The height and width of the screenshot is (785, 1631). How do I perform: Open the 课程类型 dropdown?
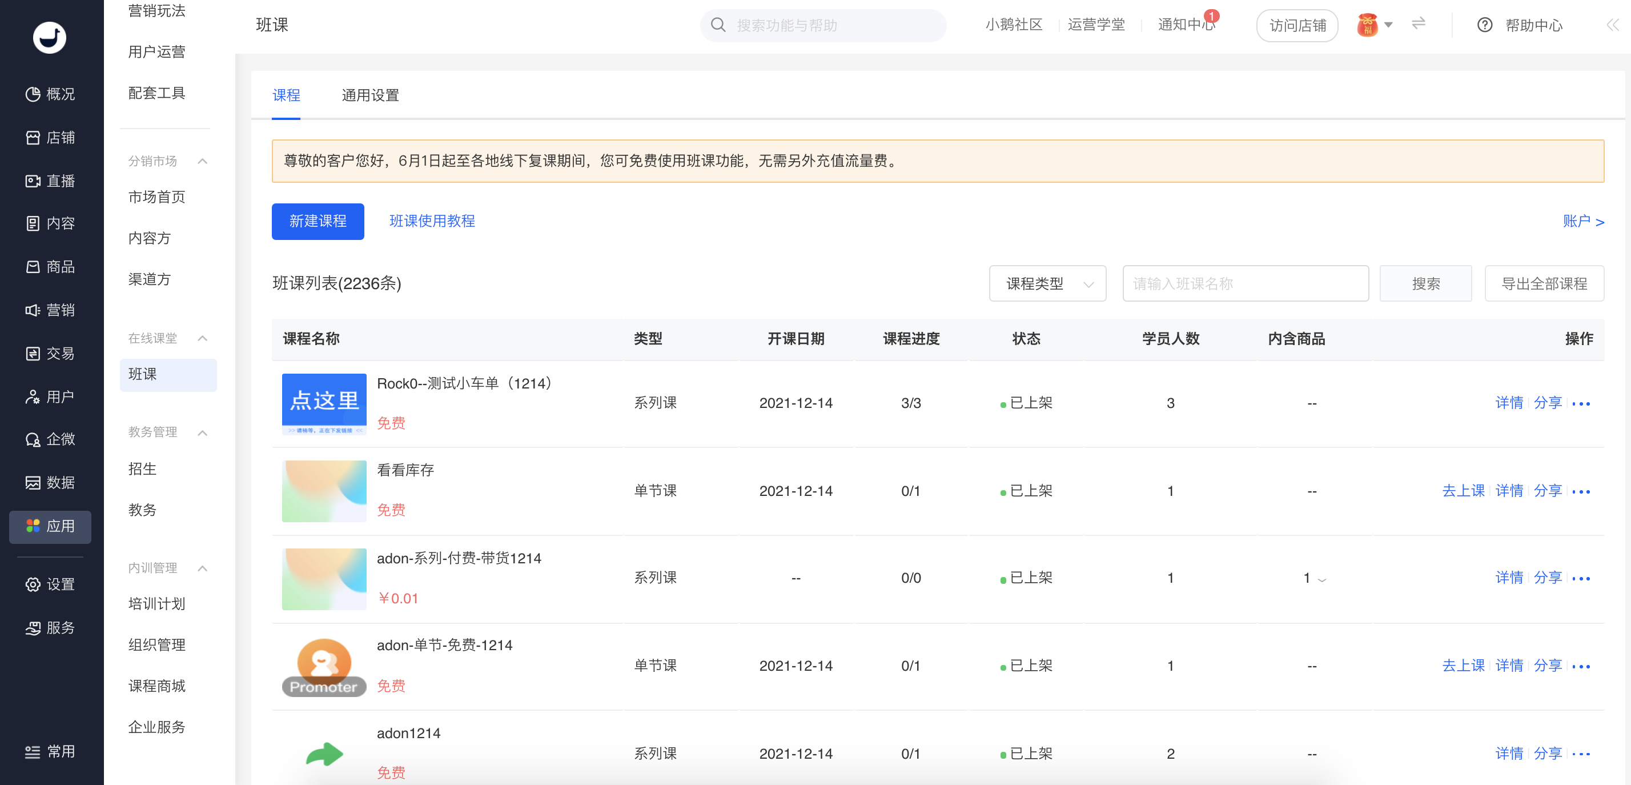pyautogui.click(x=1047, y=283)
